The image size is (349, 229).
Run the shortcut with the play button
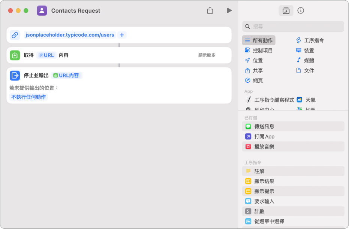pos(229,10)
